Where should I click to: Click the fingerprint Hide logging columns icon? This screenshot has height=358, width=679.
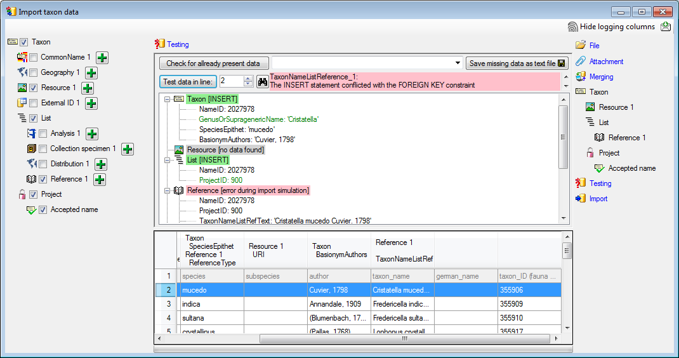(573, 27)
